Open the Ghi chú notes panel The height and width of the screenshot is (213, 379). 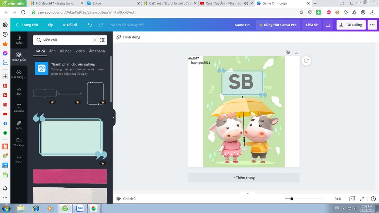[x=126, y=199]
